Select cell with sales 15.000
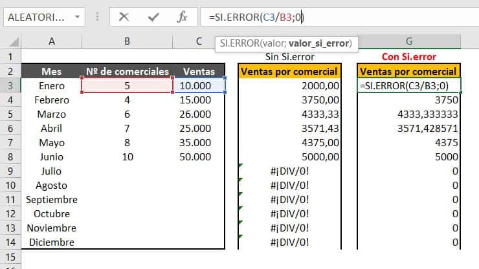The width and height of the screenshot is (479, 269). pyautogui.click(x=199, y=100)
